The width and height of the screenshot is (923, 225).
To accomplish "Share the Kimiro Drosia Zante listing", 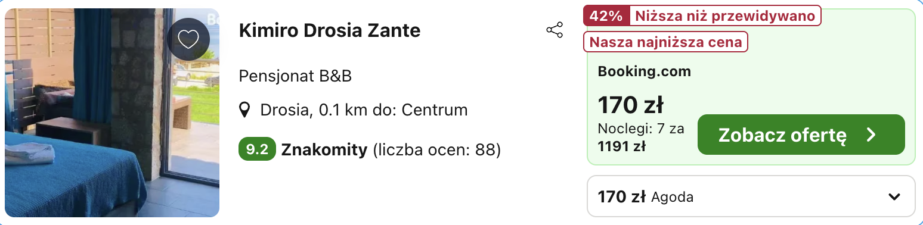I will pyautogui.click(x=555, y=30).
